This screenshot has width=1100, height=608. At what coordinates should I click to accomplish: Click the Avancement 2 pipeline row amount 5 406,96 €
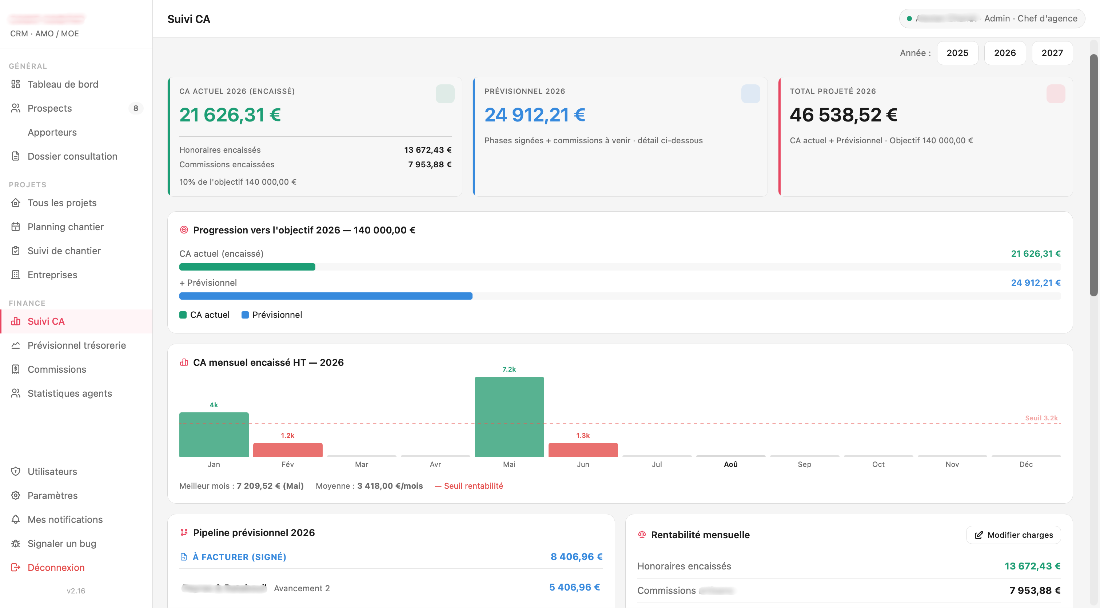point(574,588)
